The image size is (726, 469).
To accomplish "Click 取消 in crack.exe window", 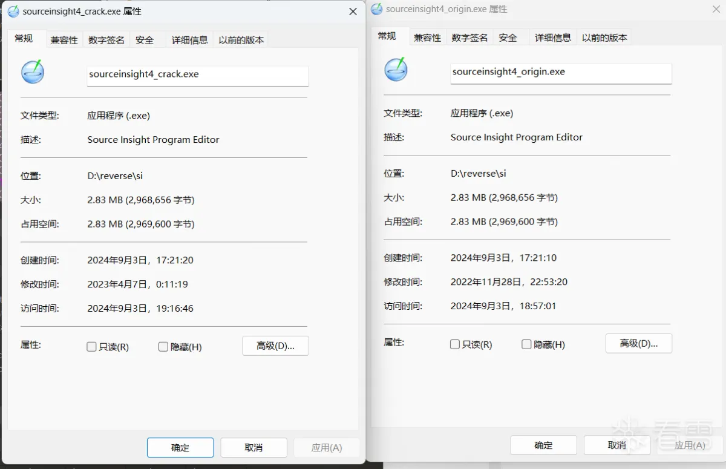I will pyautogui.click(x=253, y=448).
